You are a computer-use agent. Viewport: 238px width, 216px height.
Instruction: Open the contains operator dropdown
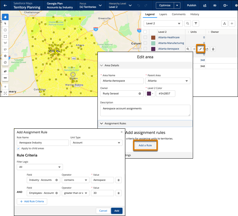click(75, 180)
